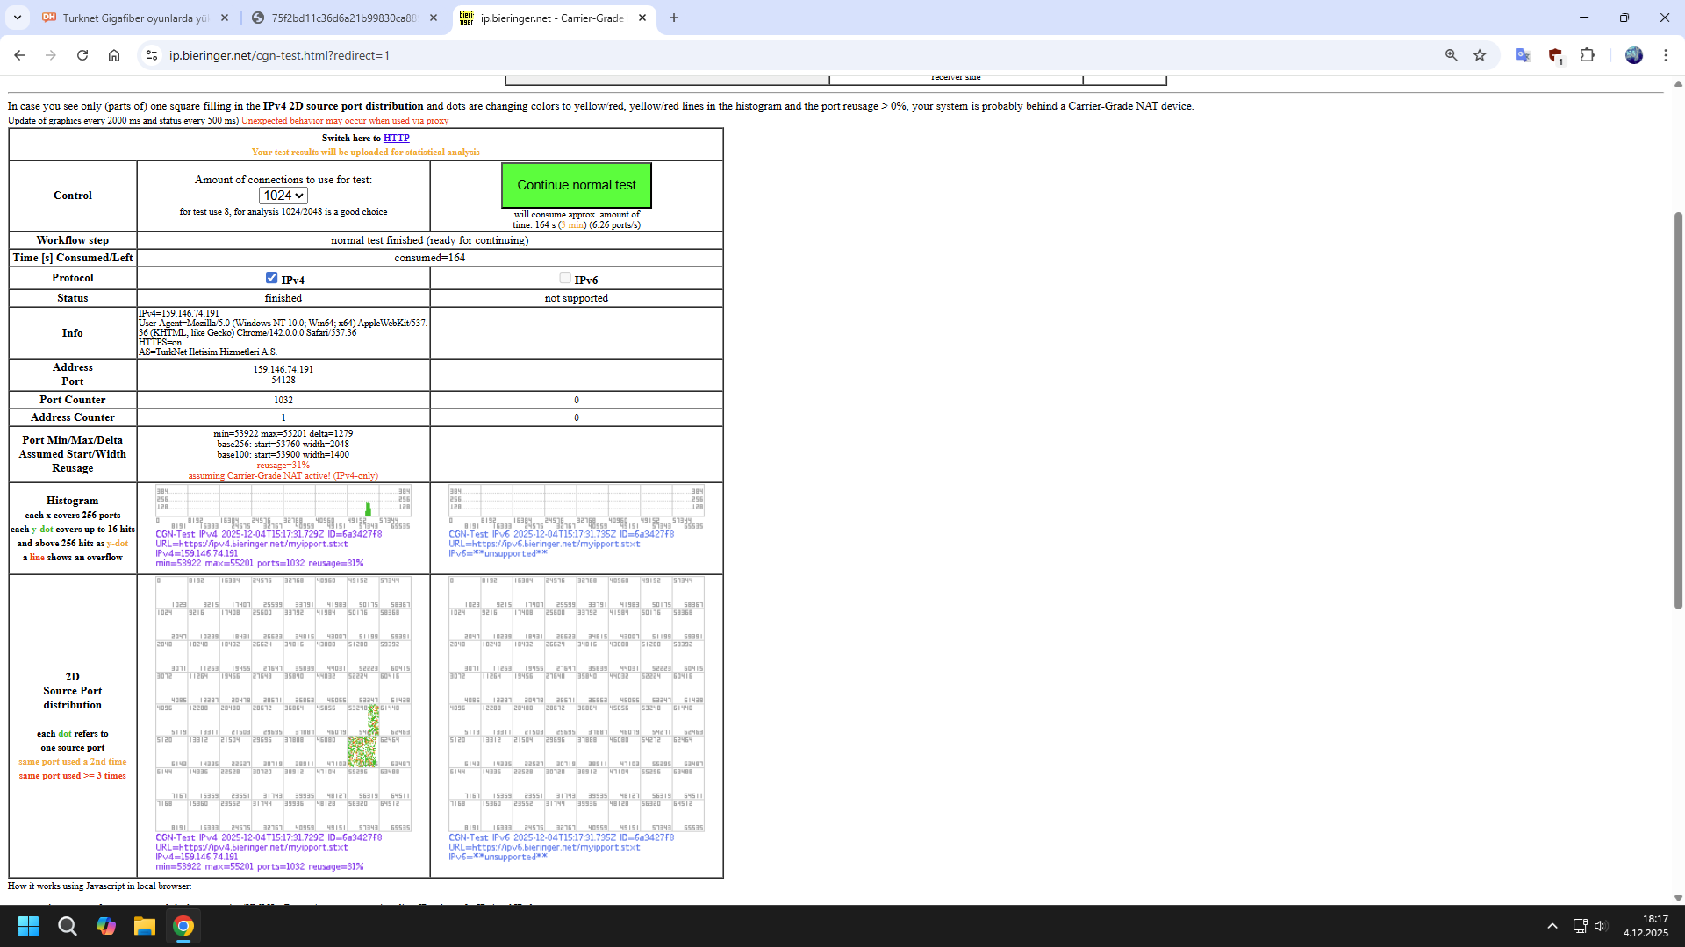Go to the browser home page icon

pos(114,55)
